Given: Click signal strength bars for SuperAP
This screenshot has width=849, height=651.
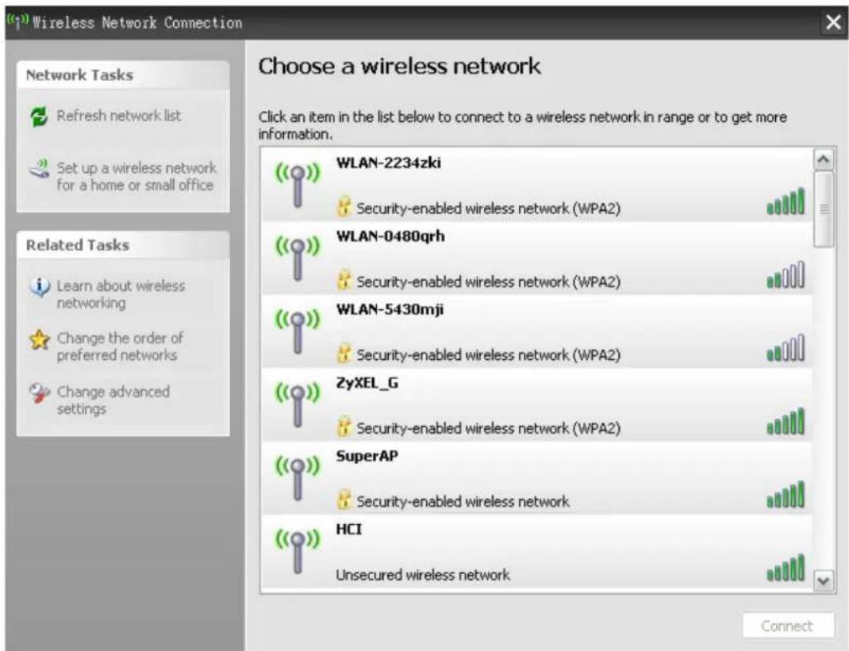Looking at the screenshot, I should (786, 495).
